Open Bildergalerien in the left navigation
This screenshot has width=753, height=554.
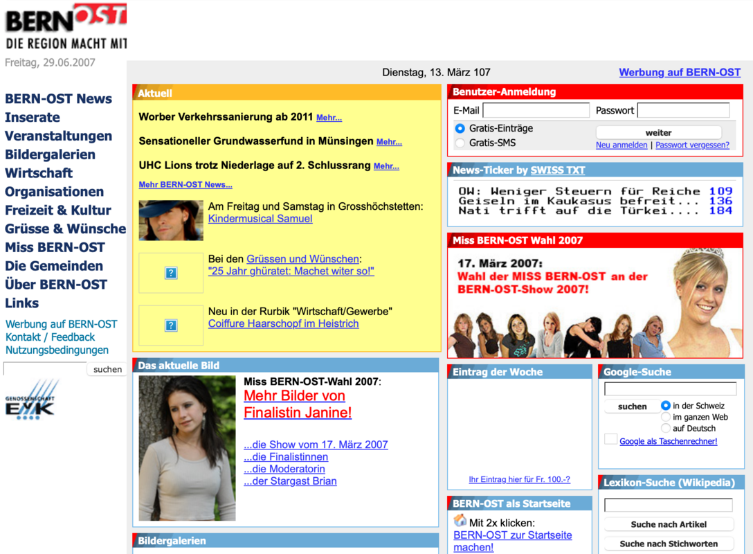coord(50,154)
